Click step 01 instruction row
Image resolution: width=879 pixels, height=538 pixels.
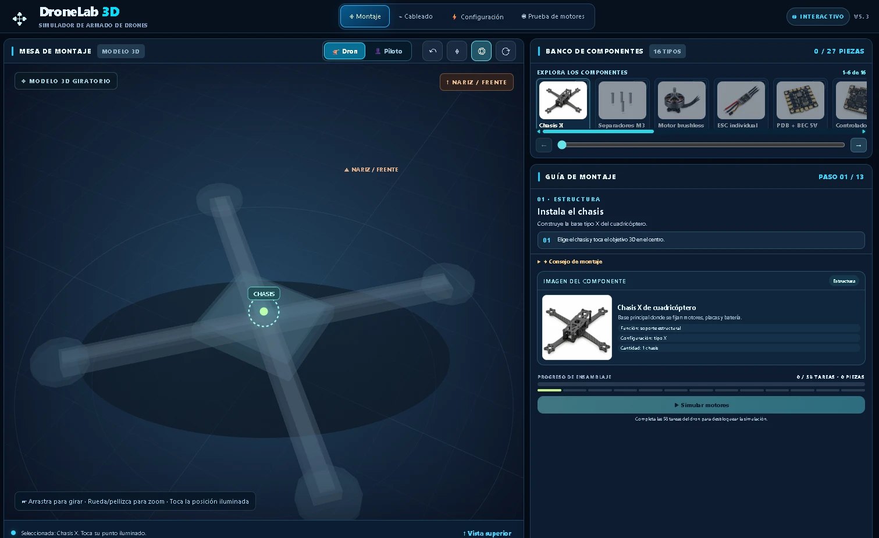tap(701, 240)
